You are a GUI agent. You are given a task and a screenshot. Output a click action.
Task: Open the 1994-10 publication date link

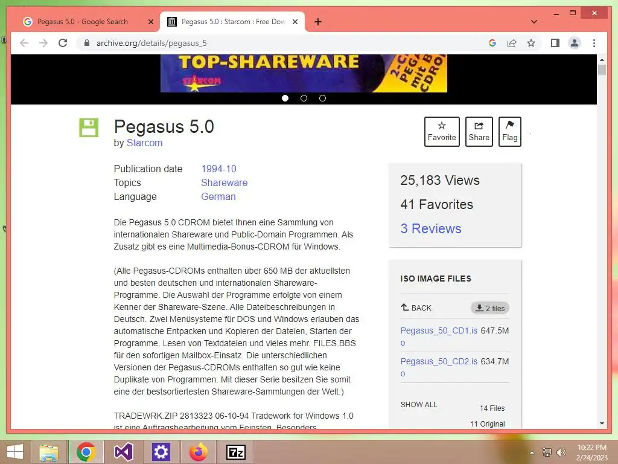218,169
